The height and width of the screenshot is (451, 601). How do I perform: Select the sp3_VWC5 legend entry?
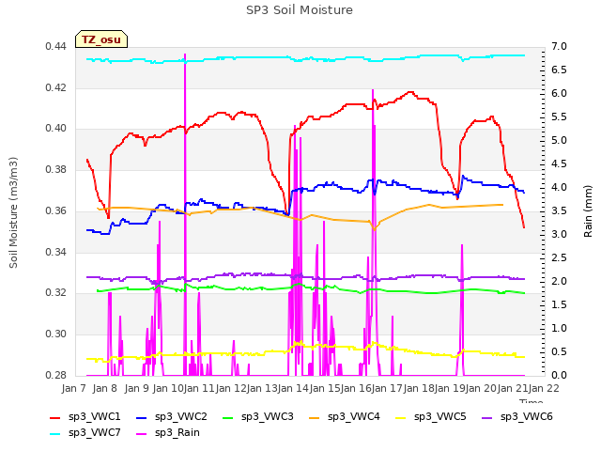[431, 417]
